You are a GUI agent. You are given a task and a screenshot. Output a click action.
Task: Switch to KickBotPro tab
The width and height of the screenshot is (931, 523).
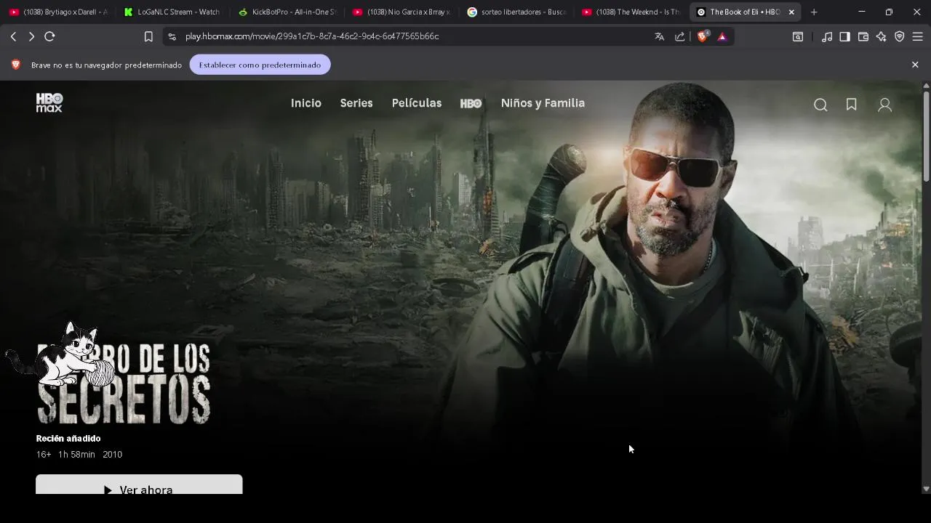(287, 12)
